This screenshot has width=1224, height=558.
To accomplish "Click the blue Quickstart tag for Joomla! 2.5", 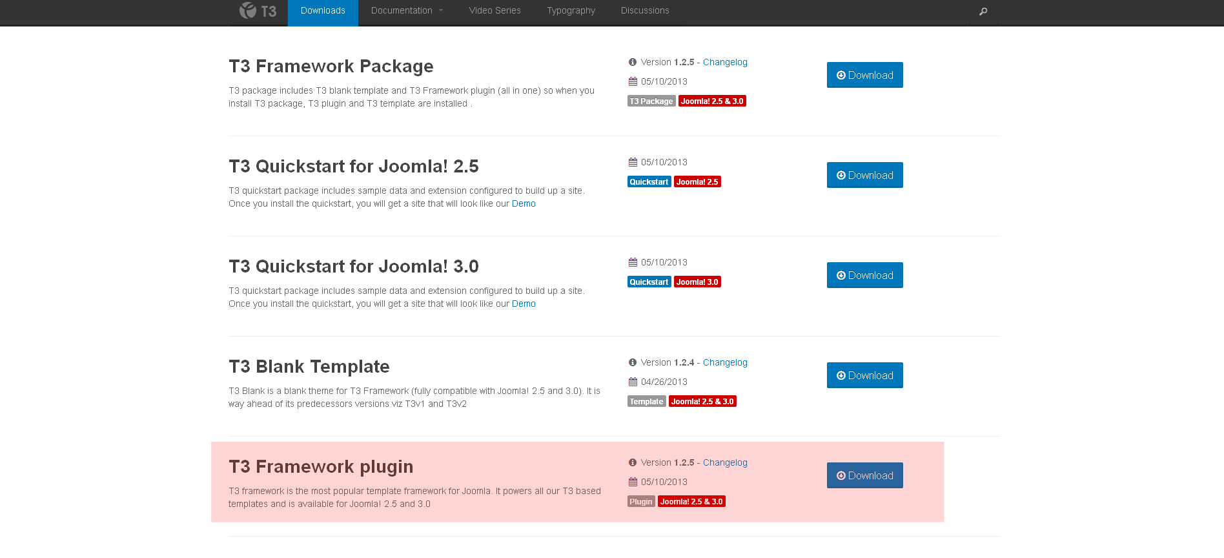I will 649,182.
